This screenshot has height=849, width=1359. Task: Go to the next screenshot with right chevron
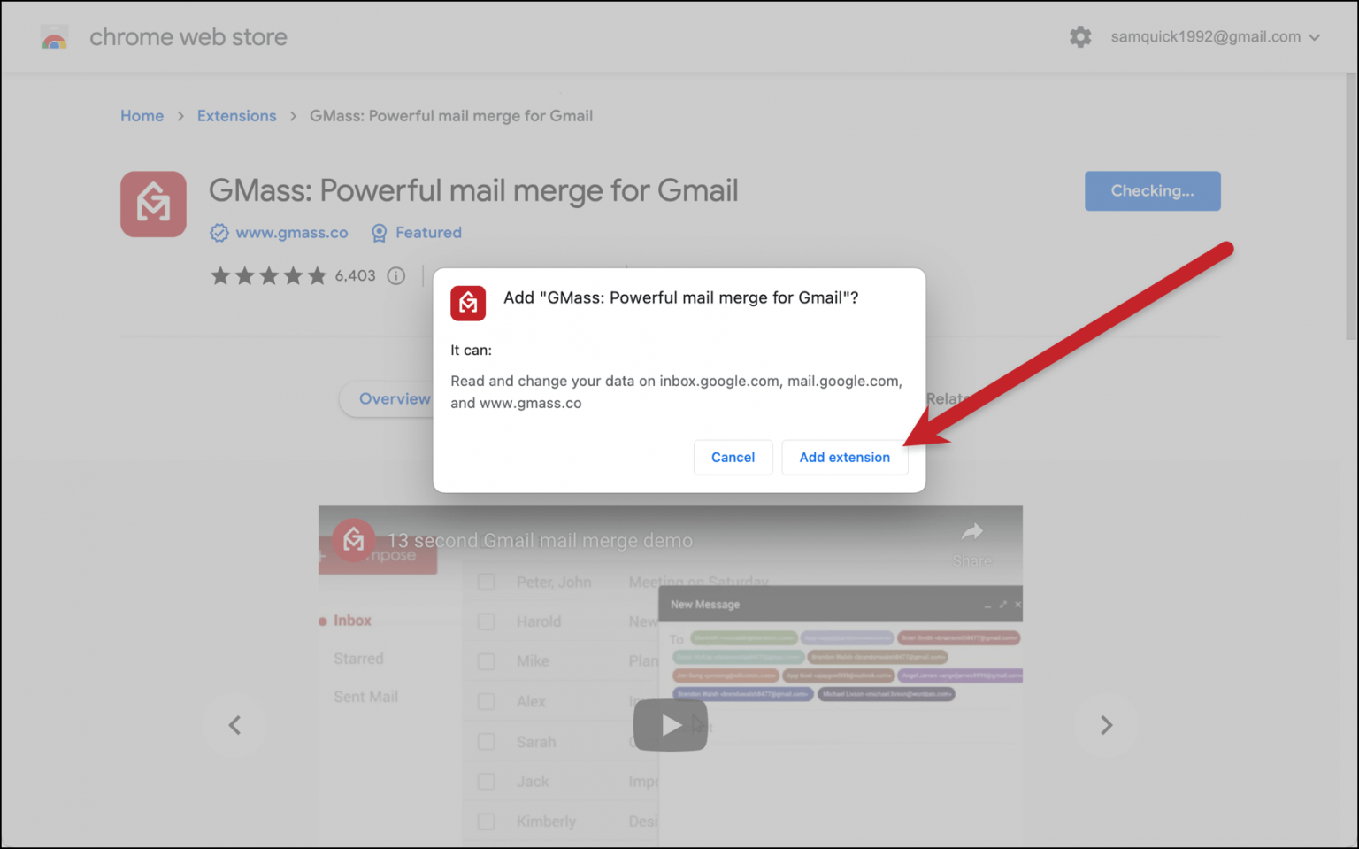click(1105, 725)
